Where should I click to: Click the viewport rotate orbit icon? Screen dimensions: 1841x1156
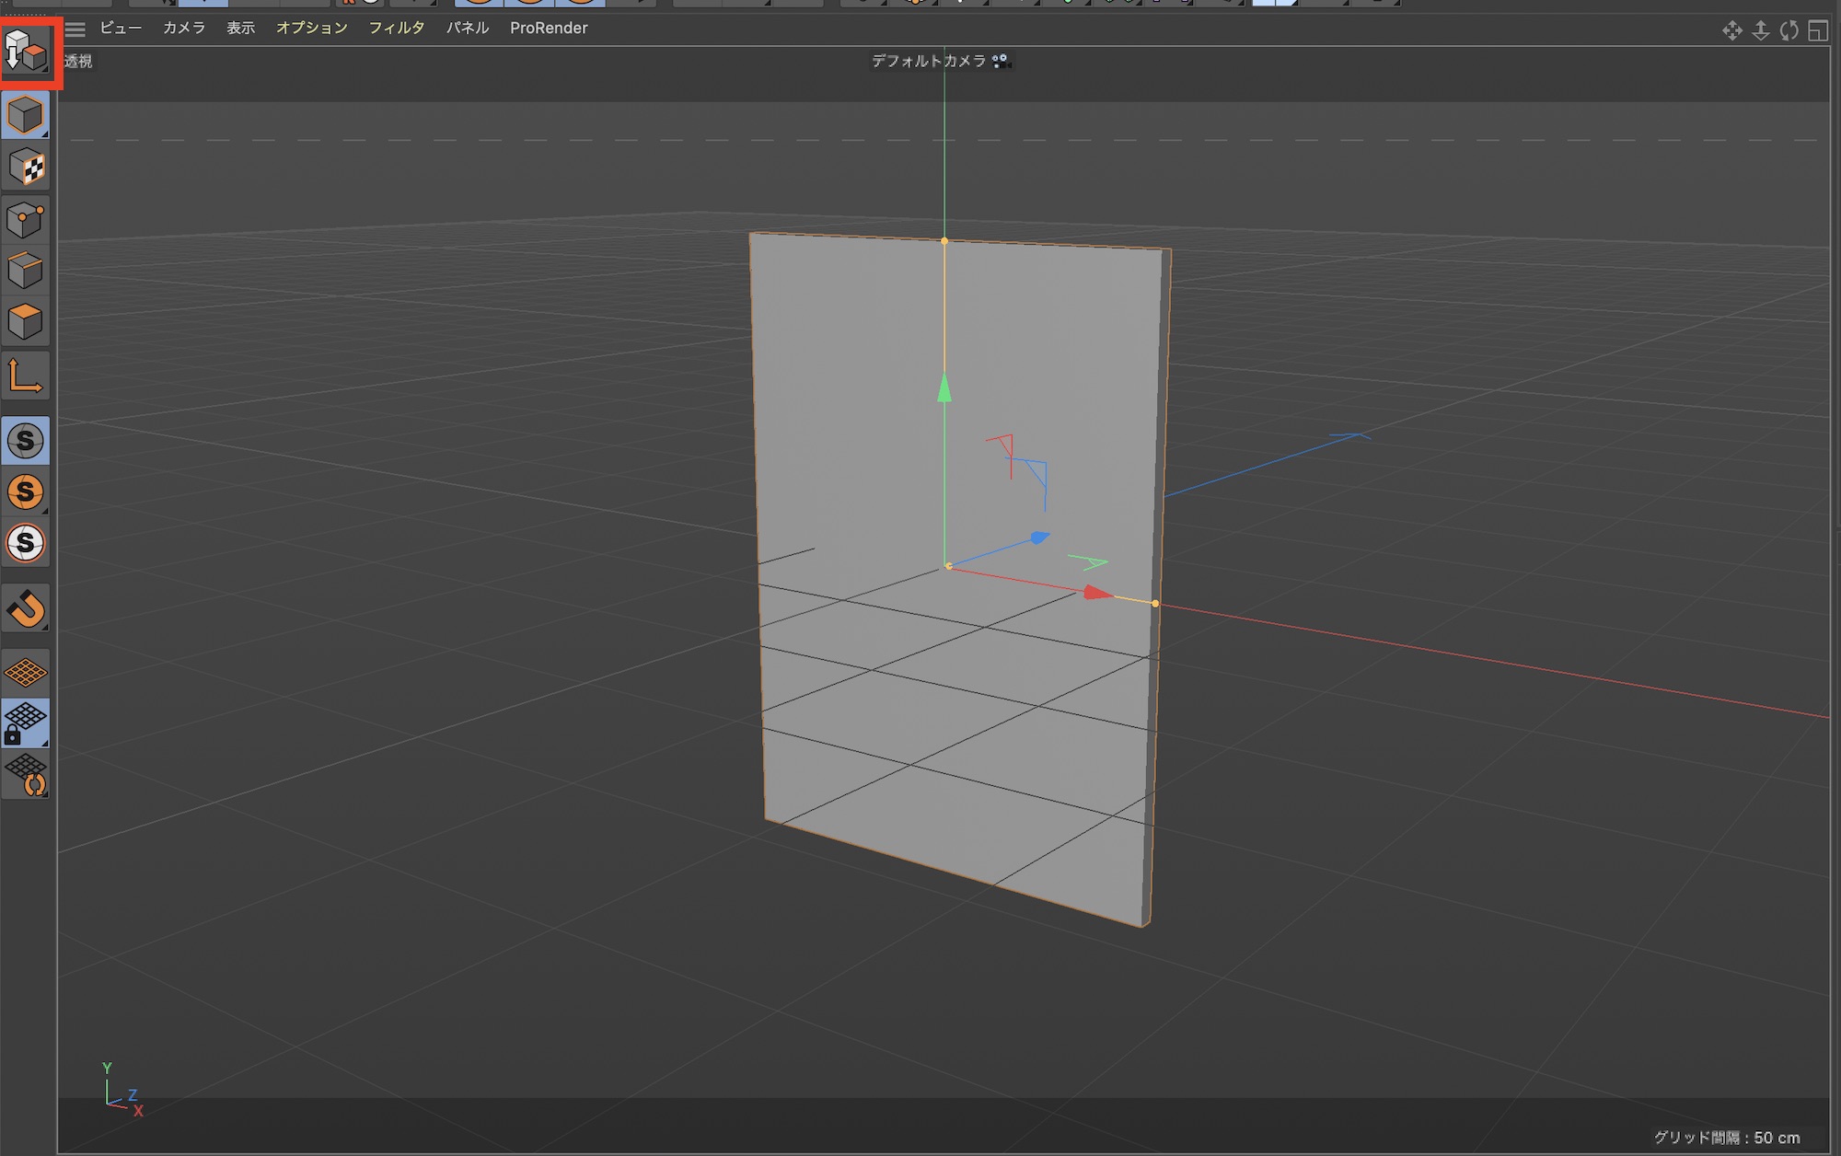pyautogui.click(x=1789, y=30)
